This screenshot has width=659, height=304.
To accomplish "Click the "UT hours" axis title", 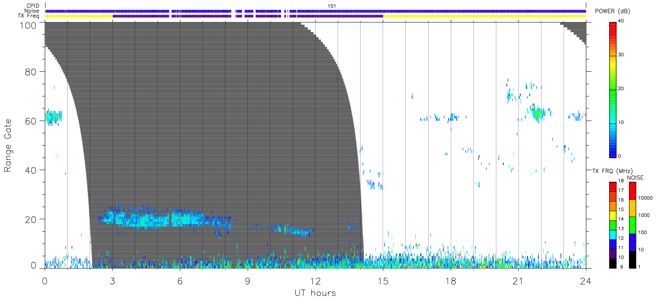I will click(x=315, y=293).
